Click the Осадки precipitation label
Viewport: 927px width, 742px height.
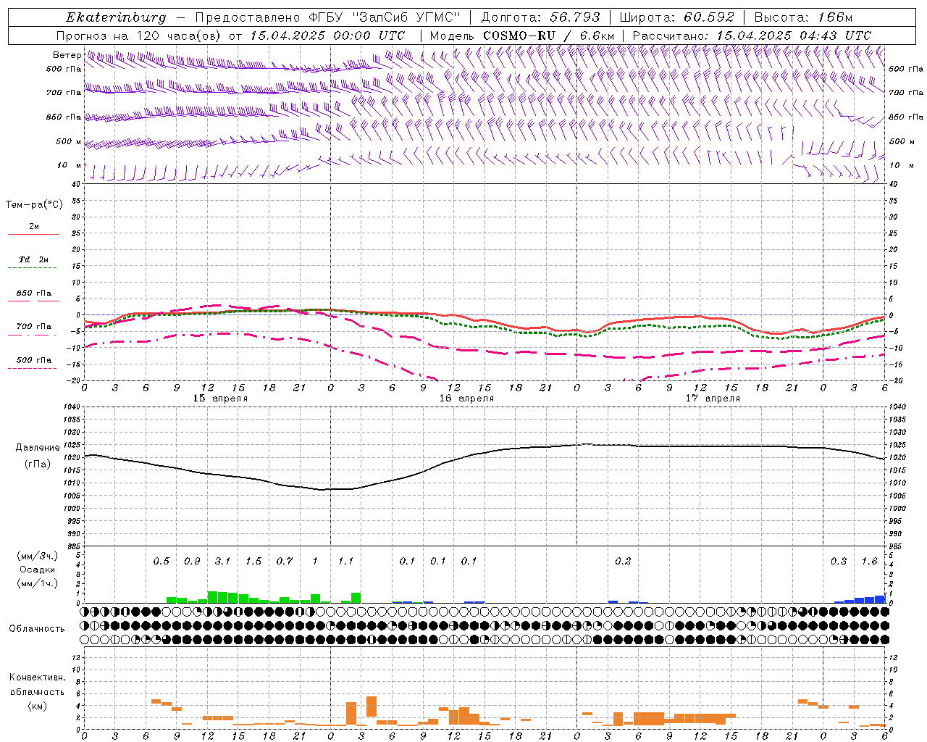(37, 570)
